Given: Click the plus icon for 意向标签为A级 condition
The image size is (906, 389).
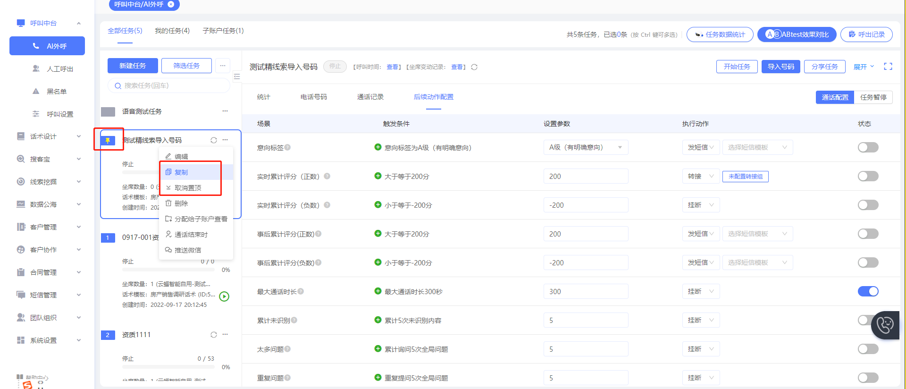Looking at the screenshot, I should (x=378, y=147).
